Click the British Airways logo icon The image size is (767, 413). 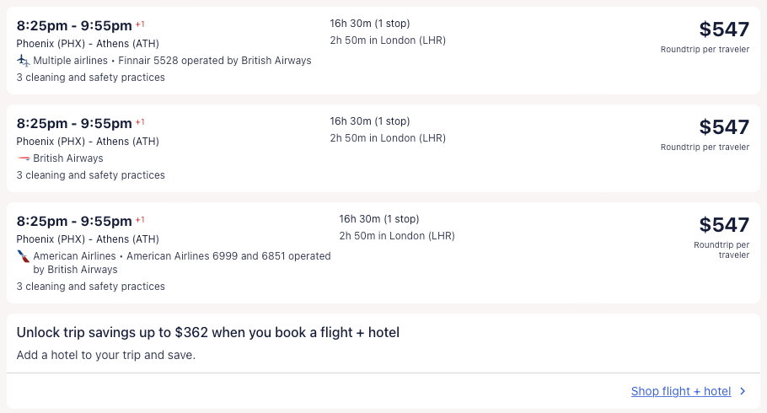coord(24,158)
